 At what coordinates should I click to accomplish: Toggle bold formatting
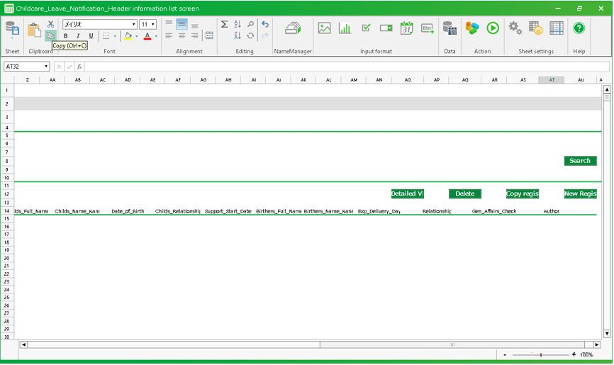(x=66, y=36)
